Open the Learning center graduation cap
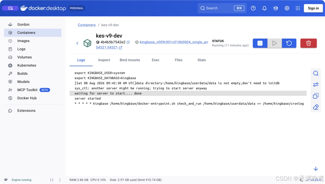This screenshot has width=325, height=184. 276,8
